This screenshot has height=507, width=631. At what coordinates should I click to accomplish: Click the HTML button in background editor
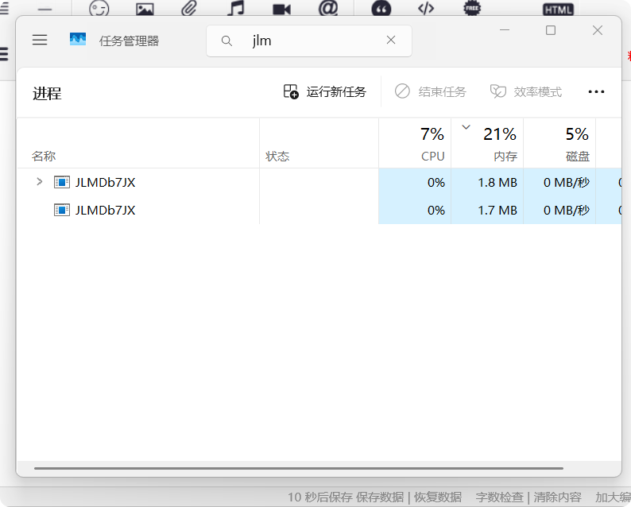pos(558,10)
